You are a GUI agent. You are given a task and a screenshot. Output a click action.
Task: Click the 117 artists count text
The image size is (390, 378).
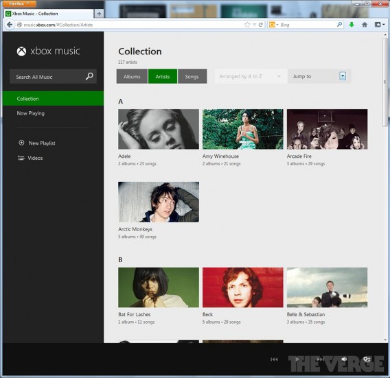[x=128, y=62]
